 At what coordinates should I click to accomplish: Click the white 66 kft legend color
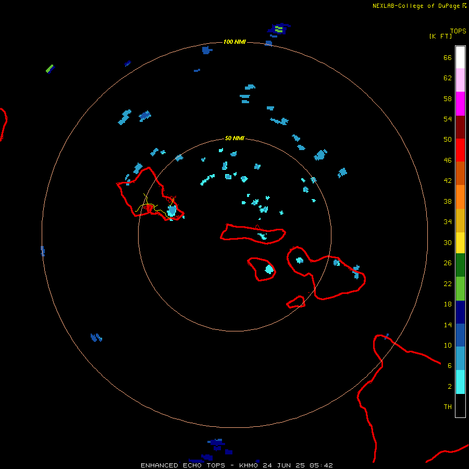point(460,57)
